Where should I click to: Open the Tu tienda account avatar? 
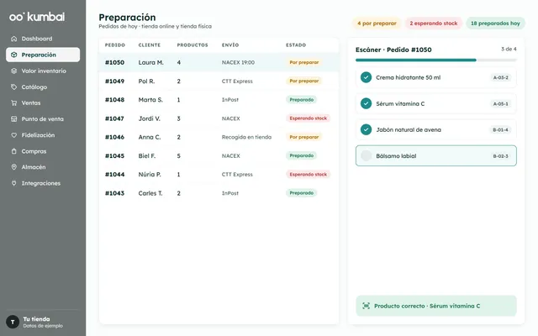point(13,322)
